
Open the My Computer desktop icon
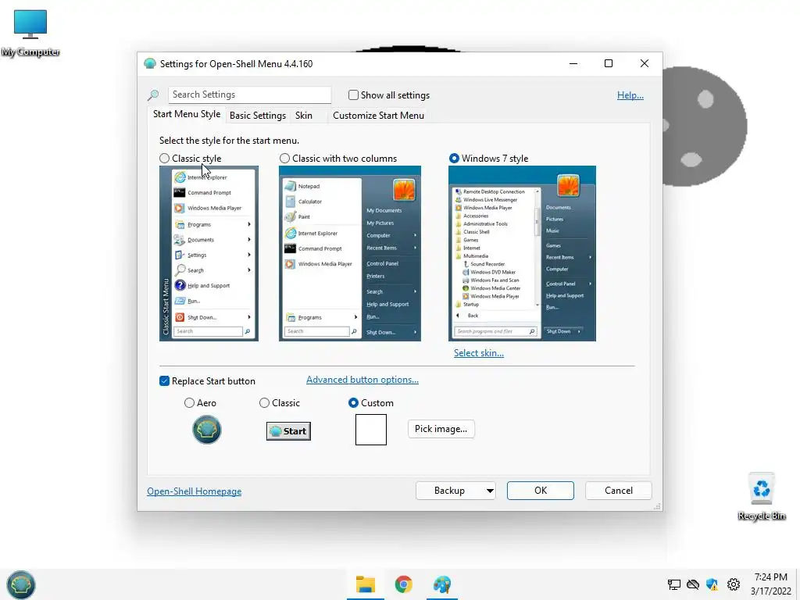pos(30,33)
